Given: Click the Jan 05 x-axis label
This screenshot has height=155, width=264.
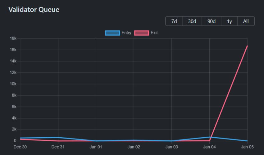Looking at the screenshot, I should pos(247,147).
